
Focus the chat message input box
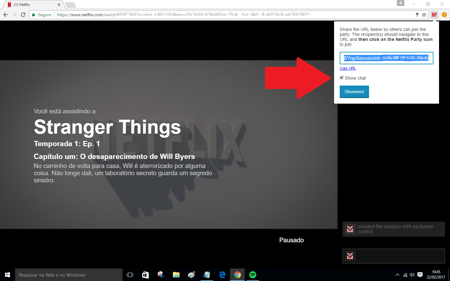pyautogui.click(x=394, y=256)
